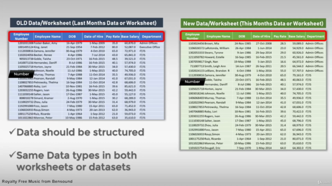Click Department header in old table
This screenshot has height=186, width=332.
(151, 37)
